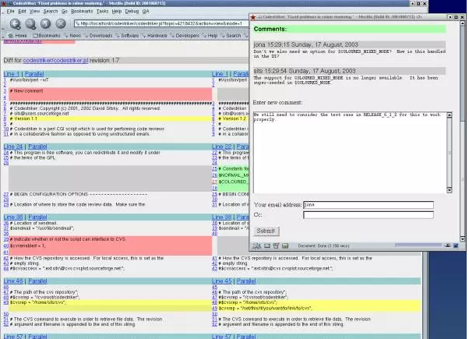This screenshot has height=339, width=469.
Task: Open the View menu
Action: [34, 11]
